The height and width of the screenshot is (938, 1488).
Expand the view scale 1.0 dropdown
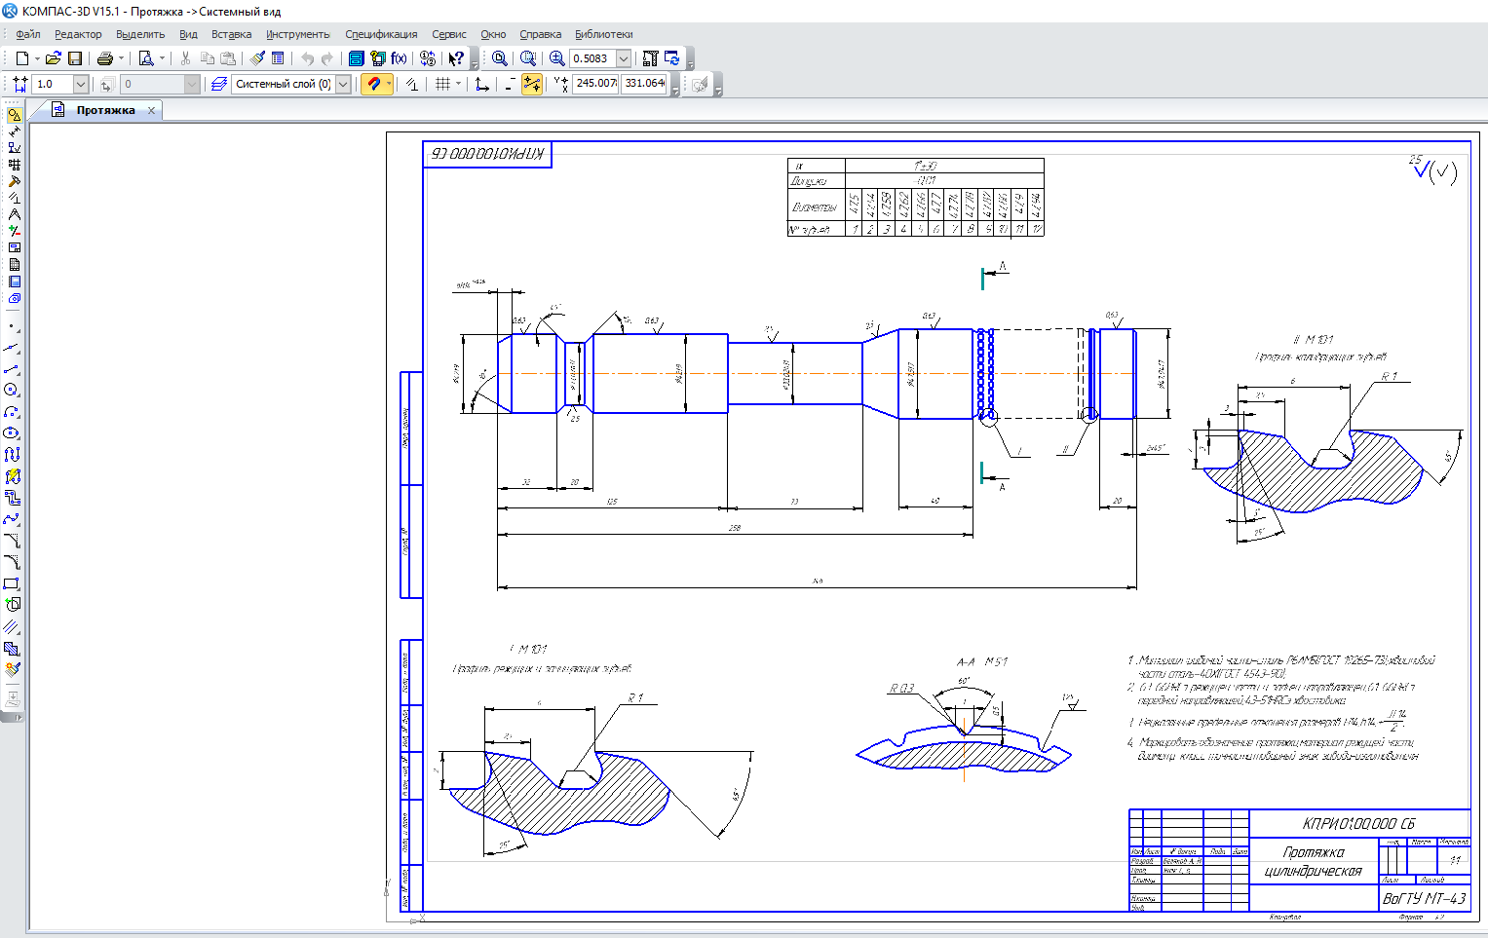(x=81, y=84)
